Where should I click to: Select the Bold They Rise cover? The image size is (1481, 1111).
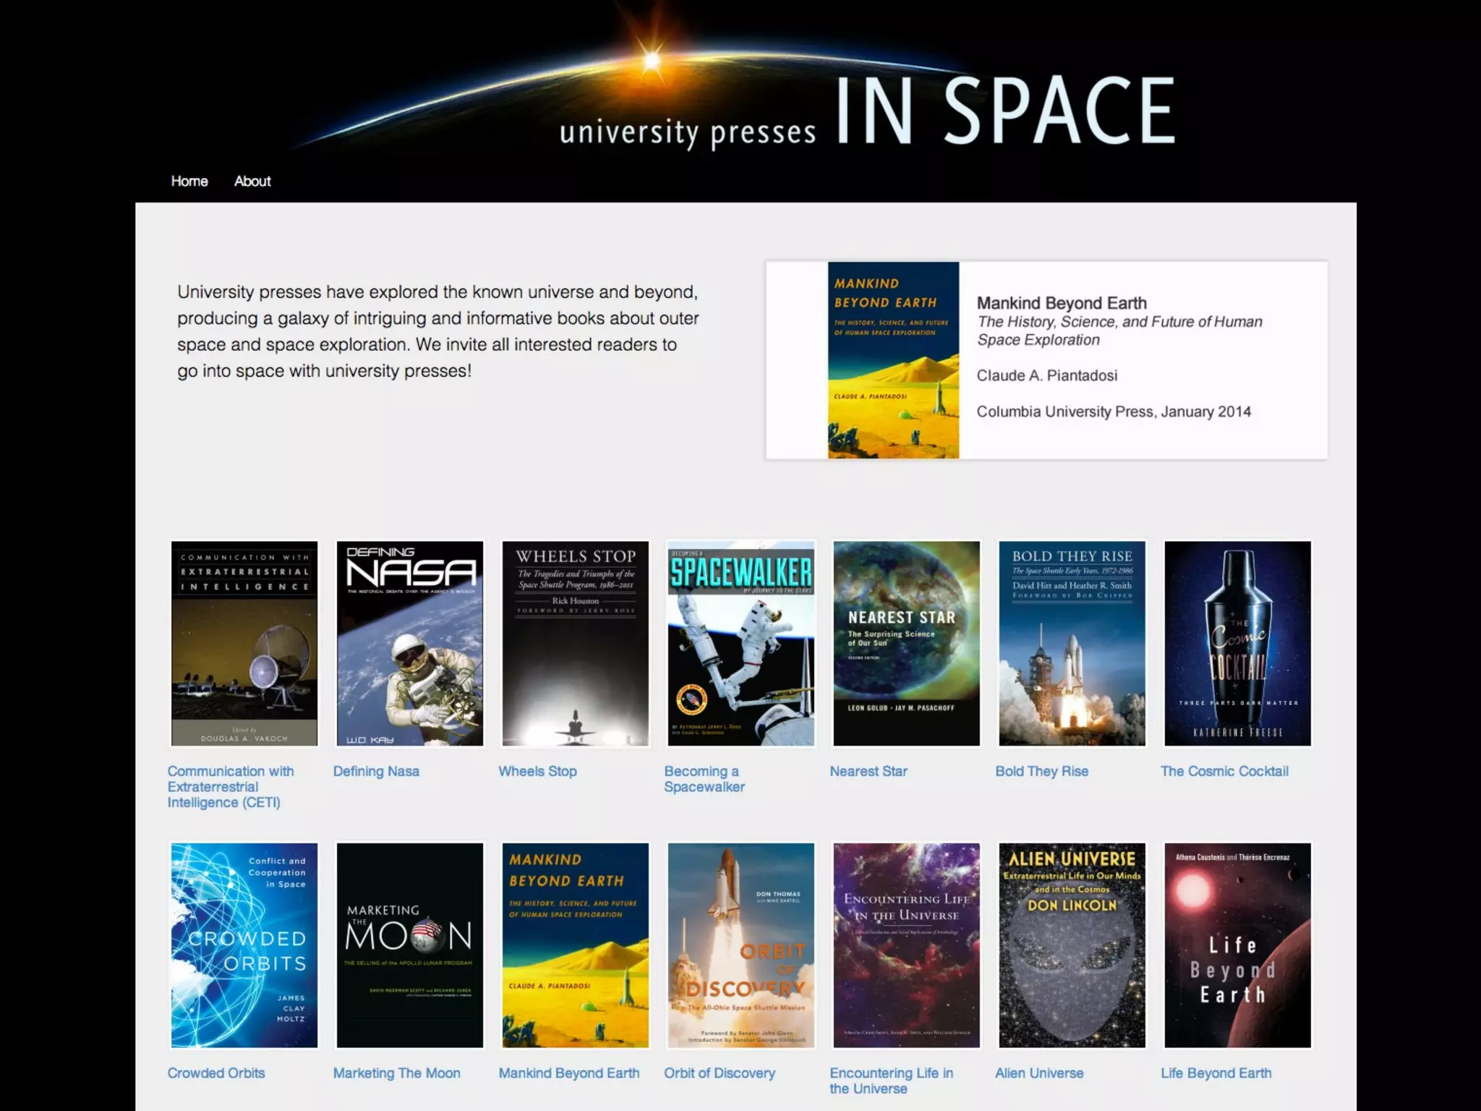click(1072, 643)
